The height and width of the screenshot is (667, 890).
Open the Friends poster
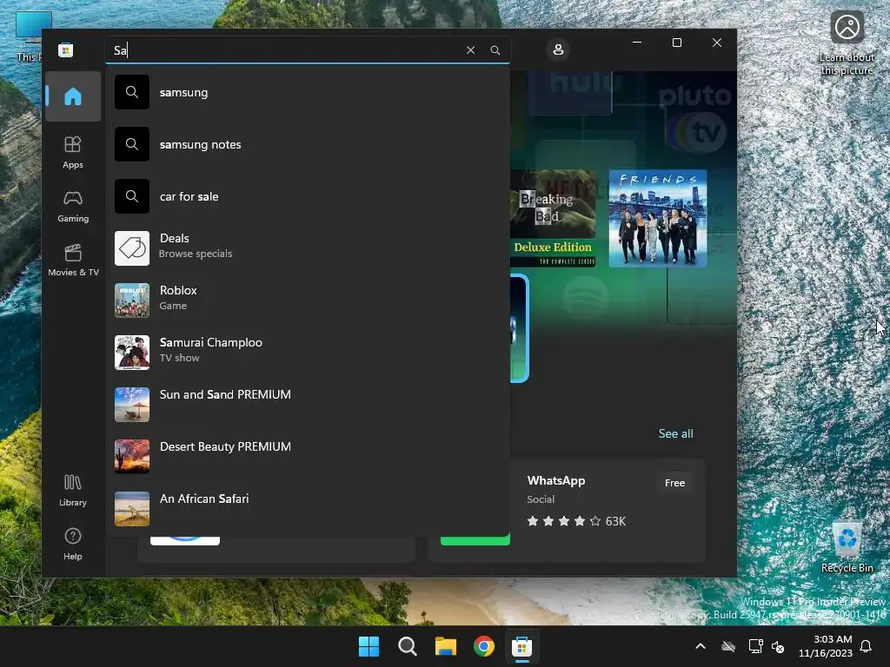(657, 218)
